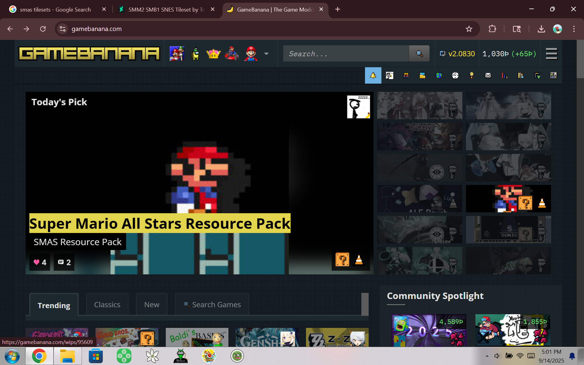Open the Sonic themed thumbnail in sidebar
The image size is (584, 365).
coord(508,230)
